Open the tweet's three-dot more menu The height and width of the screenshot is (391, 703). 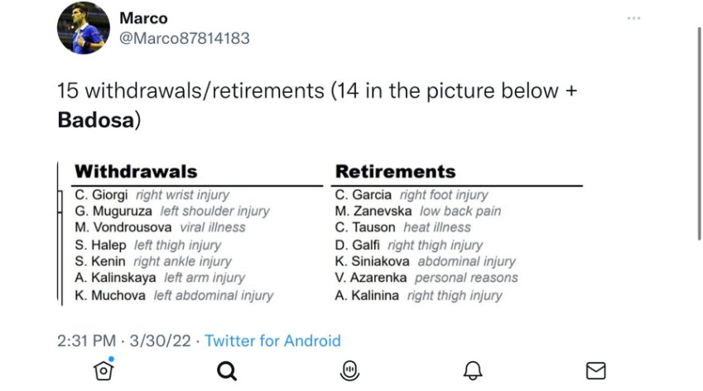[x=633, y=18]
